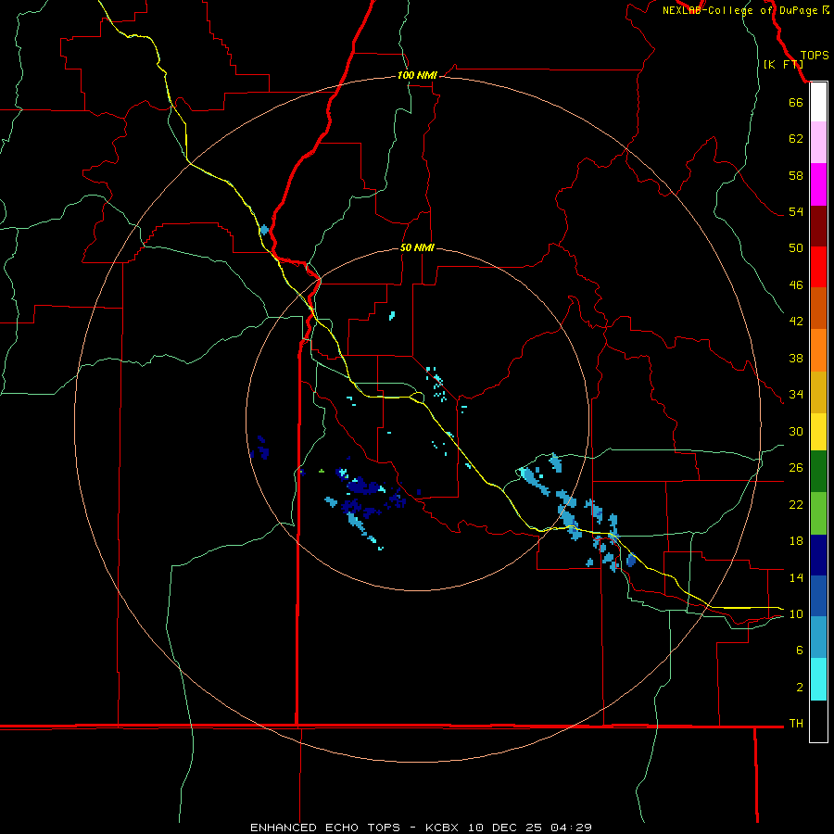Click the legend value 58

(x=796, y=175)
